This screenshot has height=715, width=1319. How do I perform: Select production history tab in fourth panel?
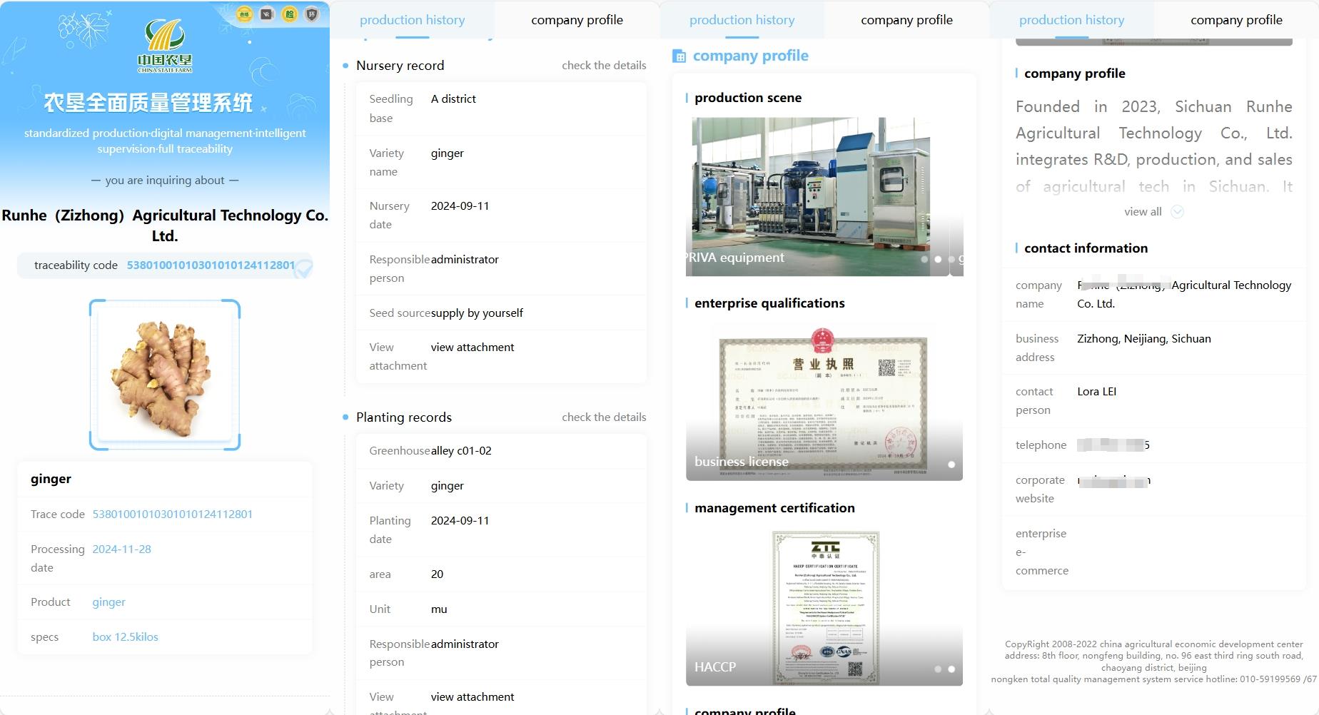tap(1071, 20)
